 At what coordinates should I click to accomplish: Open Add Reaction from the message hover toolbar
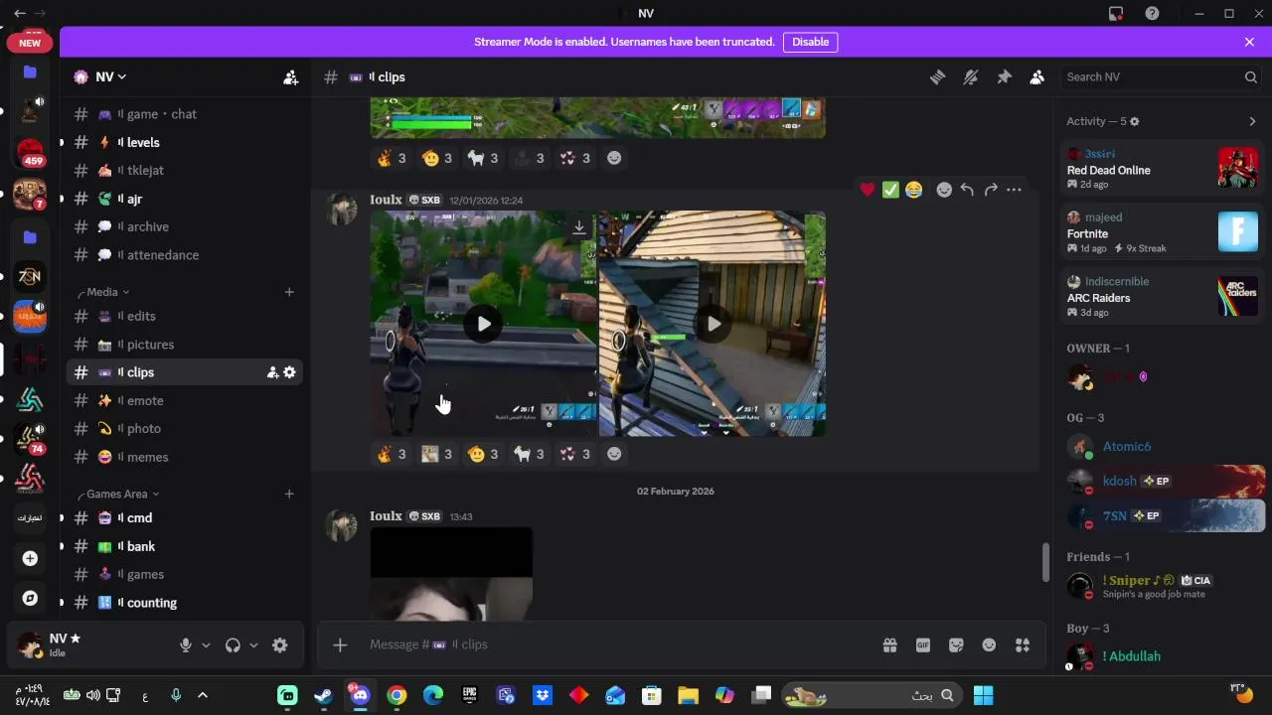[x=944, y=190]
